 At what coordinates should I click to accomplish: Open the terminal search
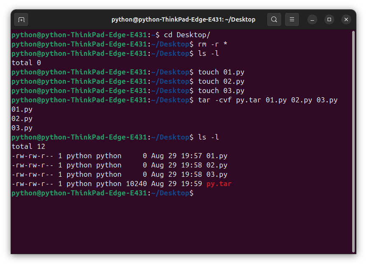[274, 19]
